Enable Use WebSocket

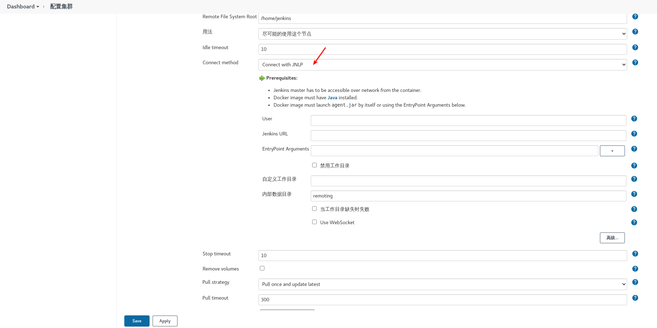(314, 222)
